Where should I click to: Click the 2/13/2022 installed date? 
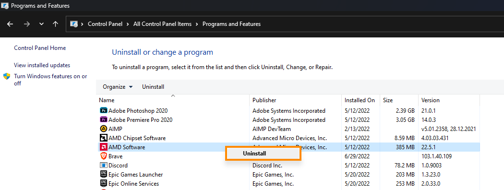pos(357,129)
